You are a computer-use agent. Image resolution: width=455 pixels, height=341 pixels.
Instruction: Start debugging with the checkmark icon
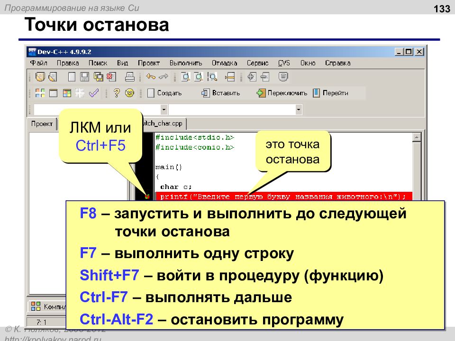[93, 93]
